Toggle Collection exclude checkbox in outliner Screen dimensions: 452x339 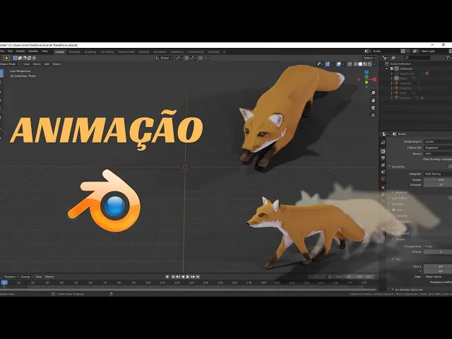click(x=392, y=69)
